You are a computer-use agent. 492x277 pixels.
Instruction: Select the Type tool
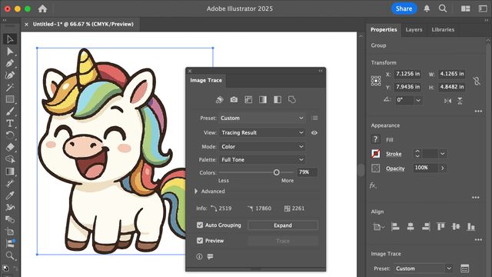(x=10, y=123)
